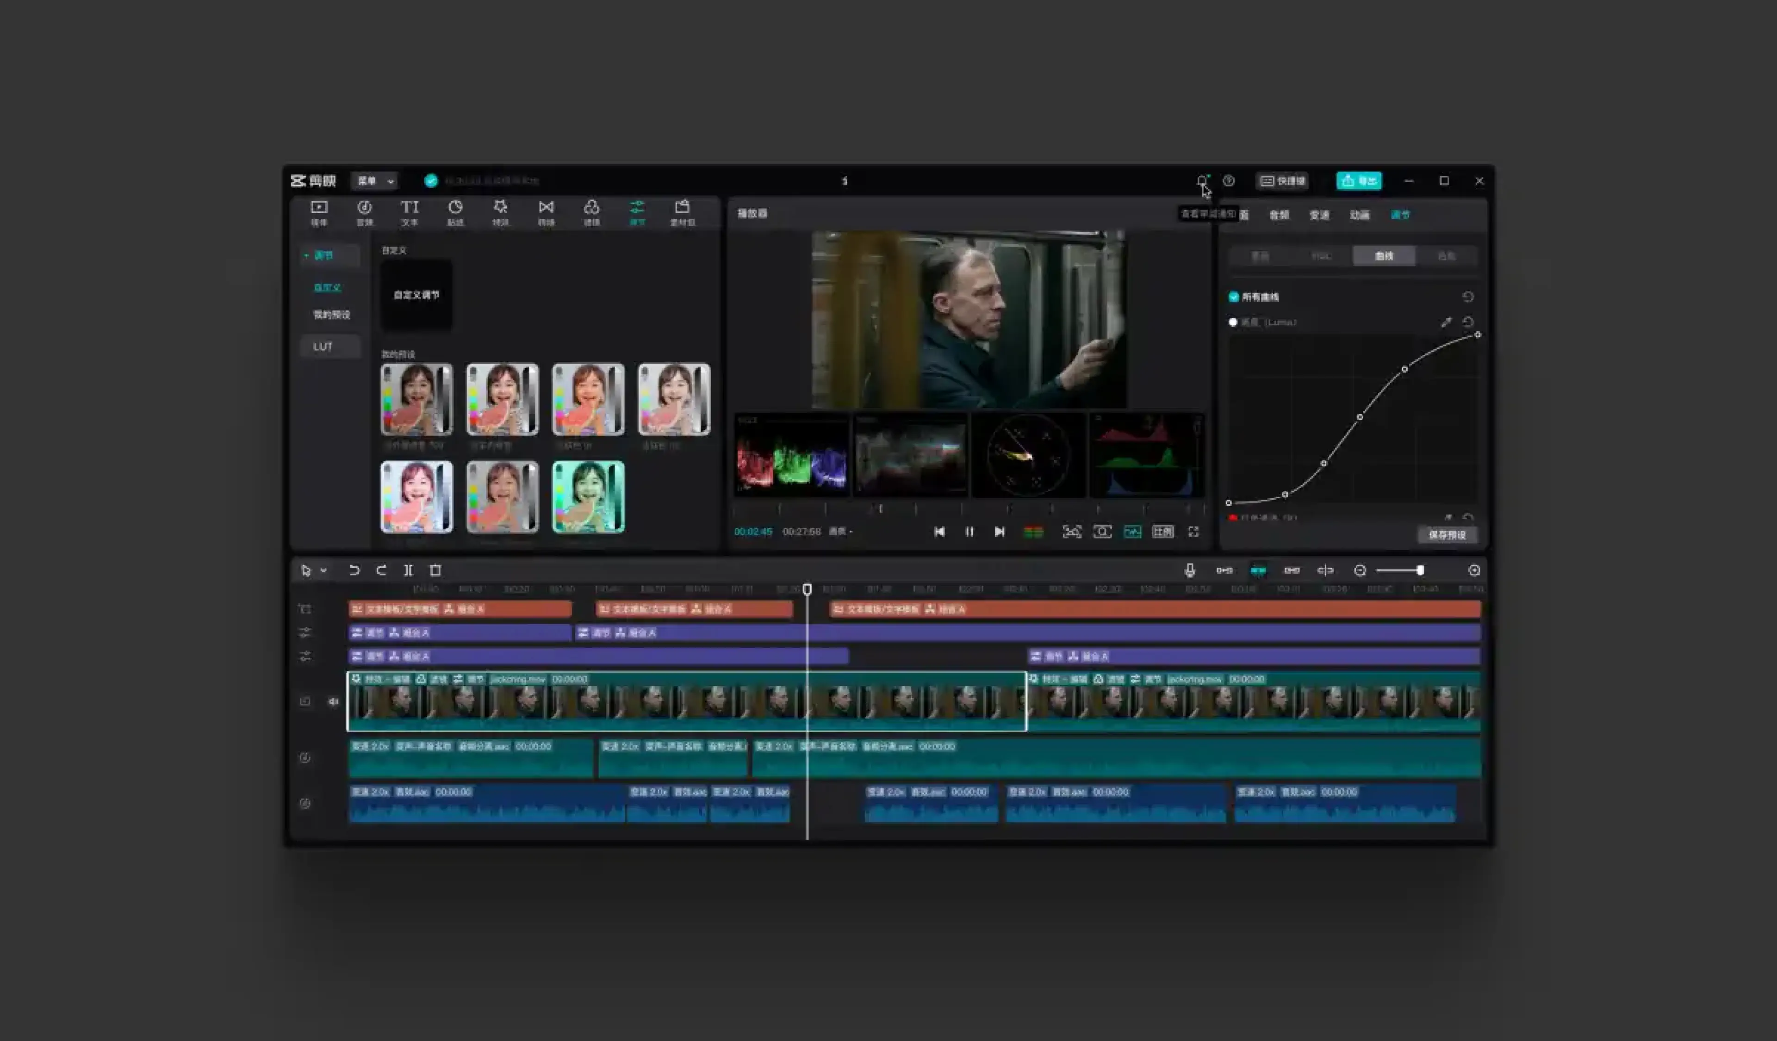This screenshot has width=1777, height=1041.
Task: Enter fullscreen preview in player
Action: point(1193,532)
